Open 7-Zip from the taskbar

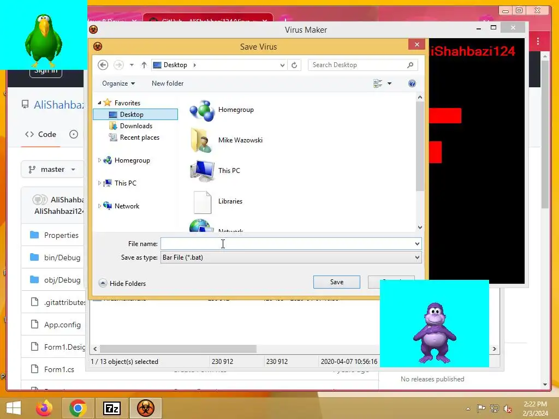111,408
